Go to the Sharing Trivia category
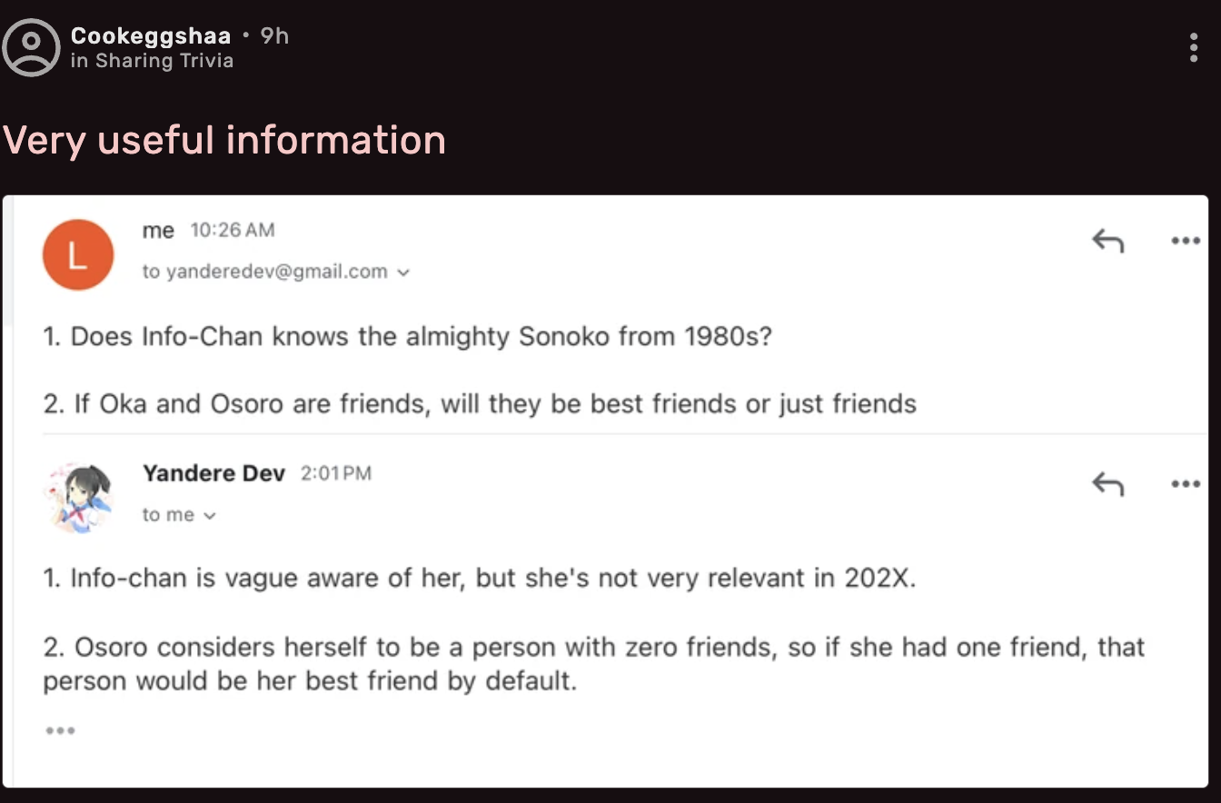Viewport: 1221px width, 803px height. 164,61
